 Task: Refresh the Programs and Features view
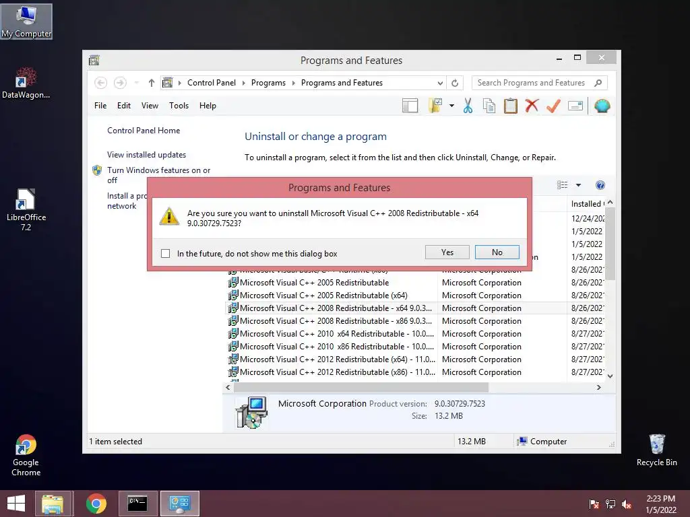click(455, 83)
